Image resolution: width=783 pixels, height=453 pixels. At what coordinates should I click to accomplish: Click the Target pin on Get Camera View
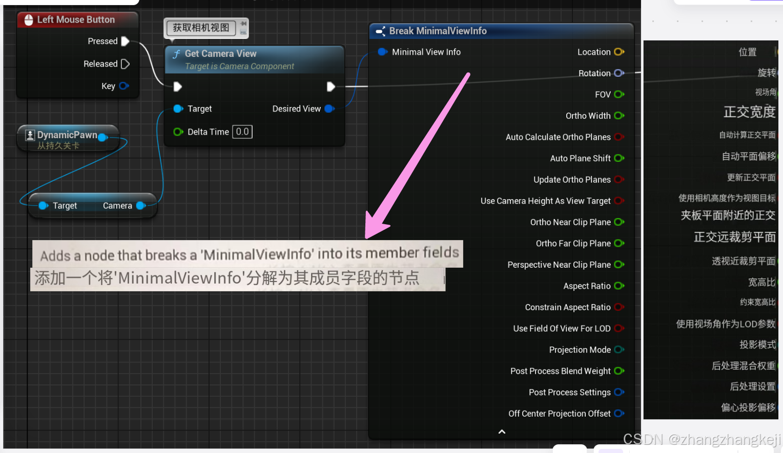pyautogui.click(x=178, y=109)
